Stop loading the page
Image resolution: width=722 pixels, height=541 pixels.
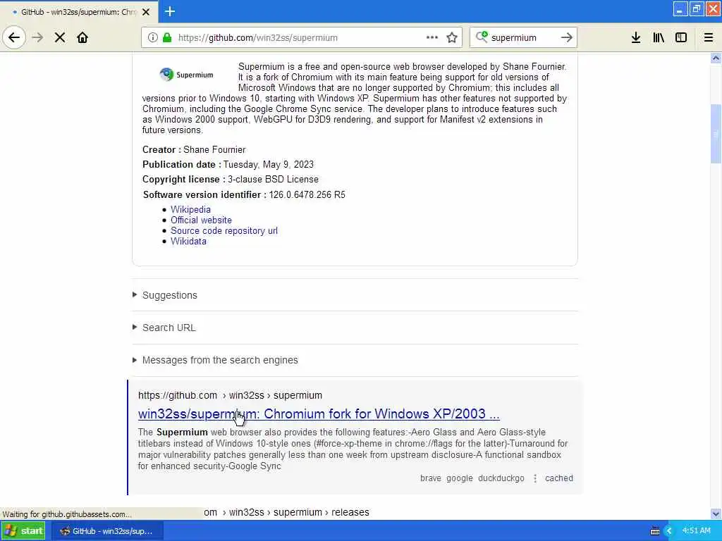[x=60, y=38]
